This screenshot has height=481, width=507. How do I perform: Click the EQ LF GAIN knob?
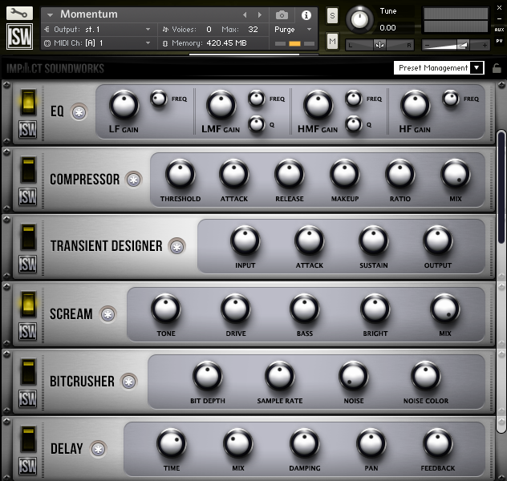[124, 105]
